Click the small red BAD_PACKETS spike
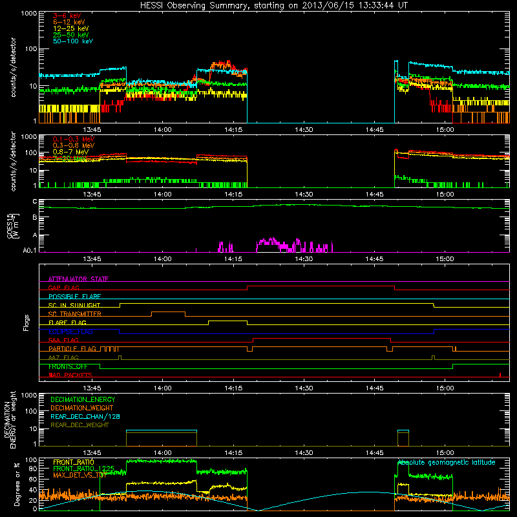This screenshot has width=517, height=517. tap(500, 375)
